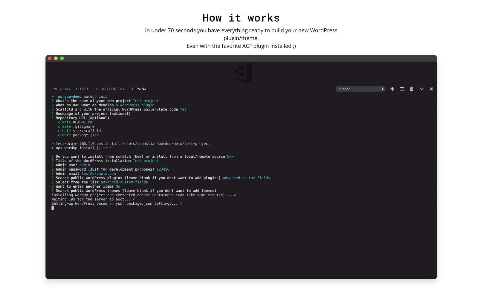Collapse the panel with chevron down icon
This screenshot has width=489, height=291.
pyautogui.click(x=421, y=89)
